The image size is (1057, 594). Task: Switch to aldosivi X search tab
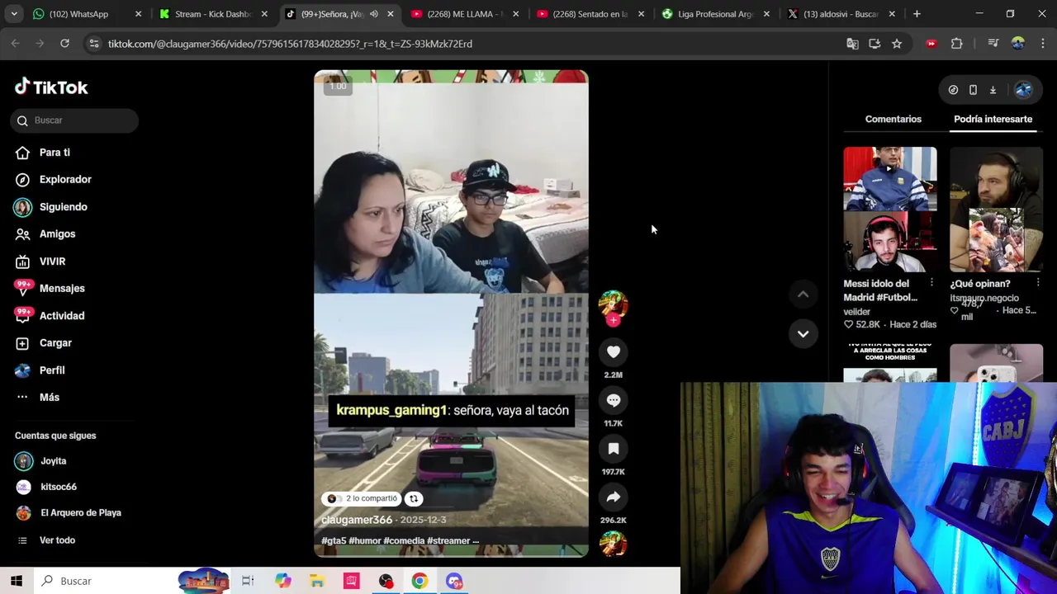842,14
